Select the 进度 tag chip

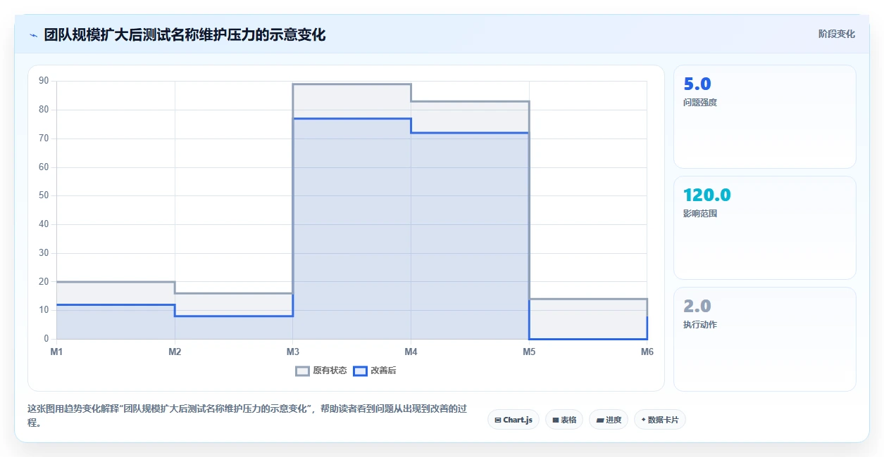(609, 420)
